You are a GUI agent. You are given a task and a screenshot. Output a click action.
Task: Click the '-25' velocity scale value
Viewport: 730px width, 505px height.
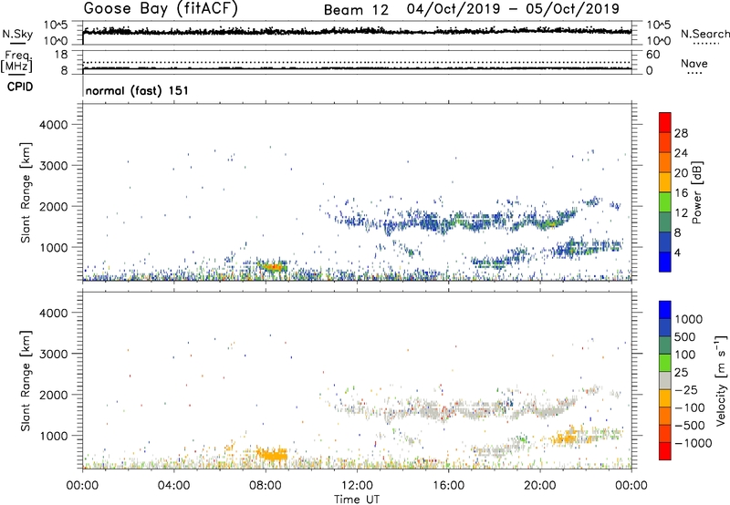click(687, 390)
